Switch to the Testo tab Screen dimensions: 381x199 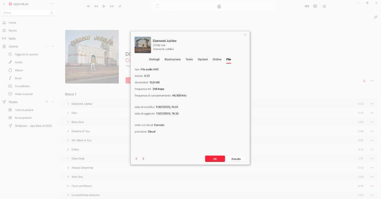tap(189, 59)
